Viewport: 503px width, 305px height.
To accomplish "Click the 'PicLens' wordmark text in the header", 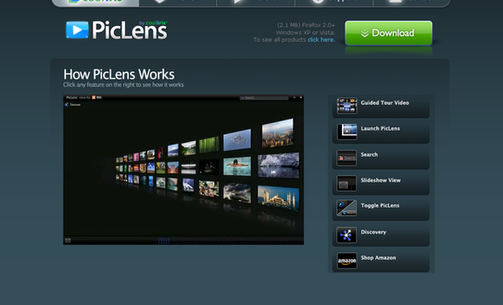I will point(130,30).
